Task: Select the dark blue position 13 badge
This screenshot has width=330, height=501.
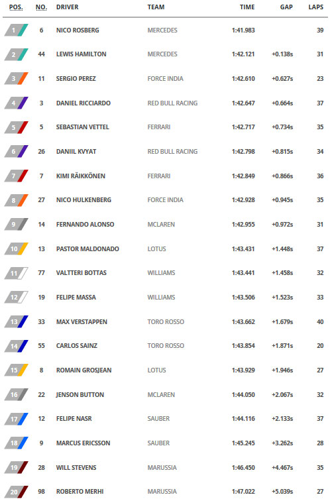Action: click(x=16, y=321)
